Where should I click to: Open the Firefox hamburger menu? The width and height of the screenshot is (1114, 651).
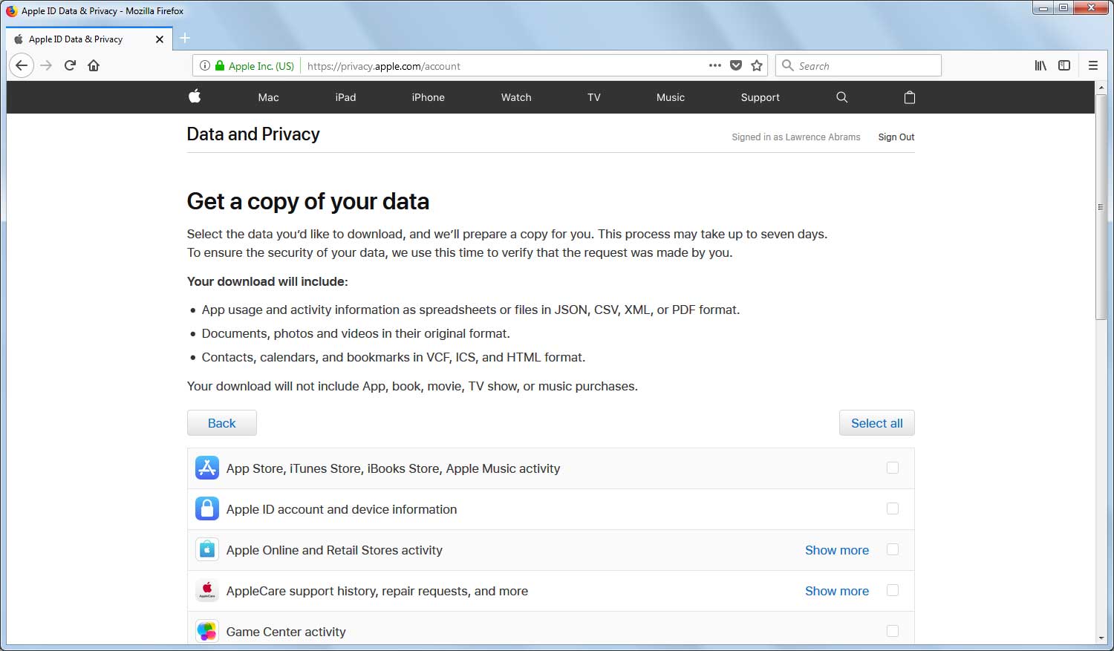click(1093, 65)
